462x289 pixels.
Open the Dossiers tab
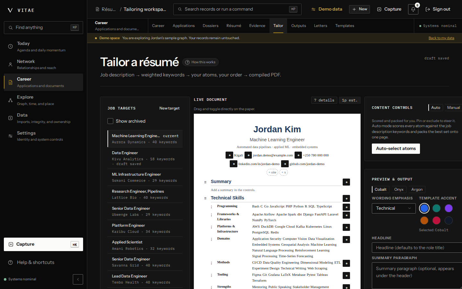210,26
